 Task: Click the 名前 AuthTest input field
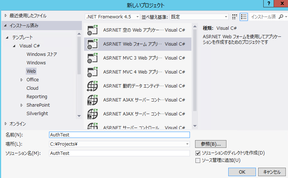pyautogui.click(x=119, y=135)
